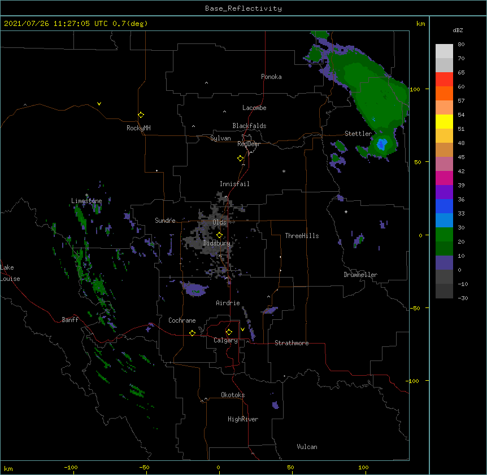
Task: Select the Calgary label
Action: (225, 340)
